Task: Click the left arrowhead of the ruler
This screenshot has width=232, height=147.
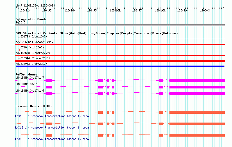Action: [16, 8]
